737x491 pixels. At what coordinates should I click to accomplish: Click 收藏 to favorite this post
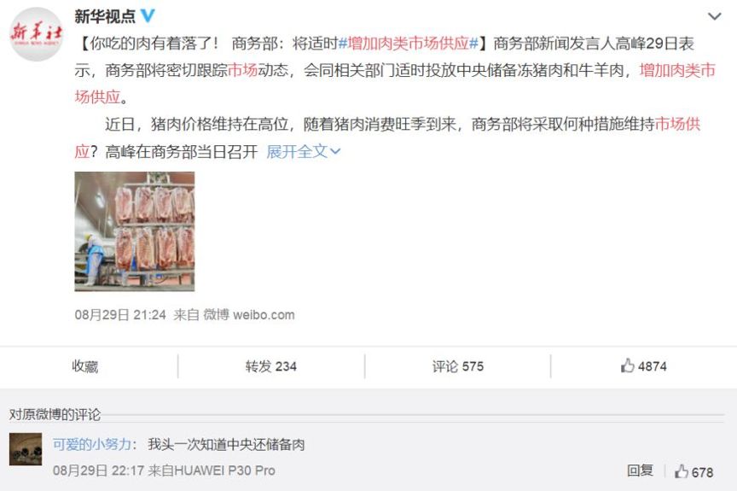click(x=85, y=366)
